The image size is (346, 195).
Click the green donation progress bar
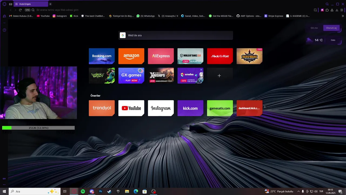point(38,128)
